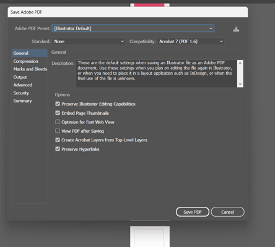
Task: Open Marks and Bleeds settings
Action: (x=30, y=69)
